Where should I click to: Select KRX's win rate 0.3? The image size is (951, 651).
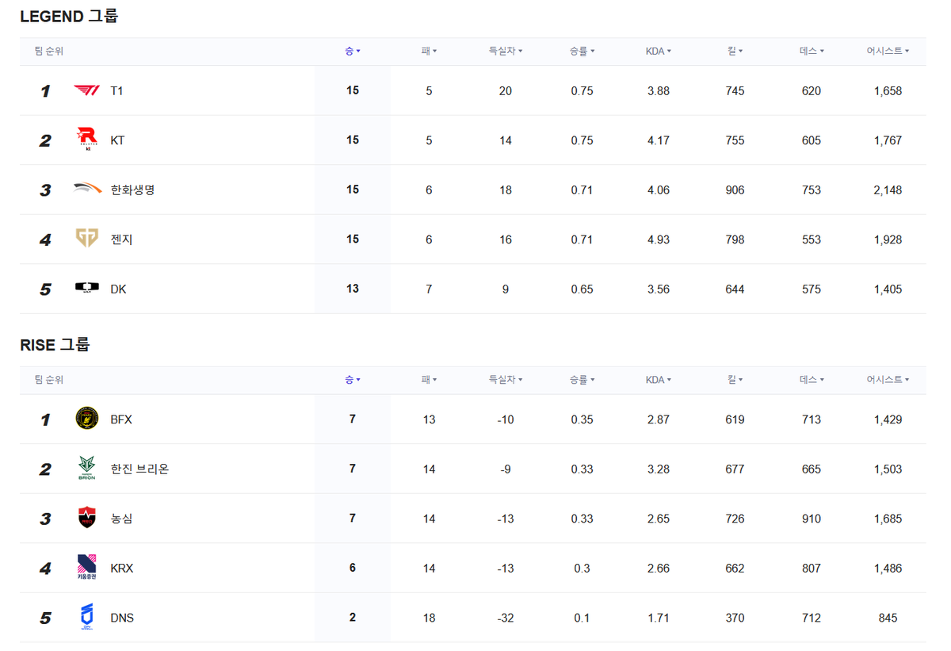point(582,569)
